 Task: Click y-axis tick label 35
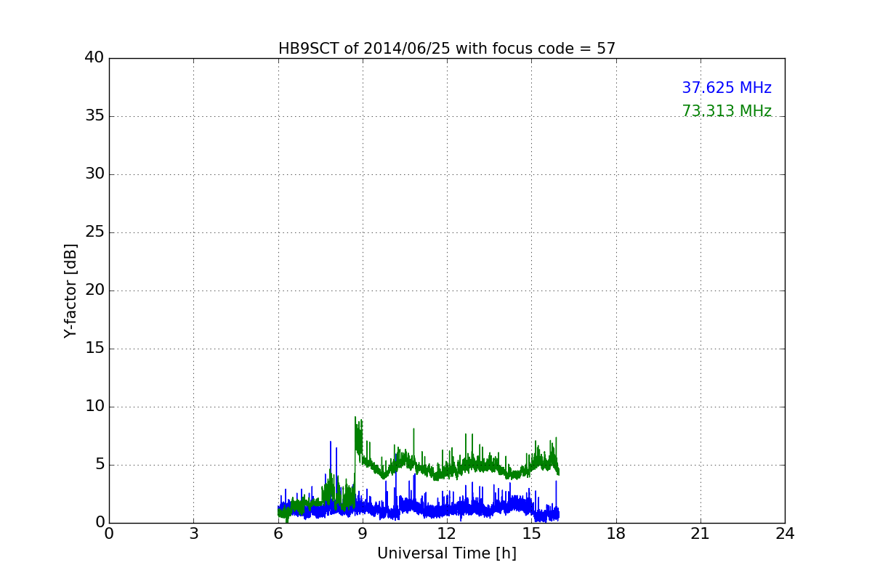[94, 116]
